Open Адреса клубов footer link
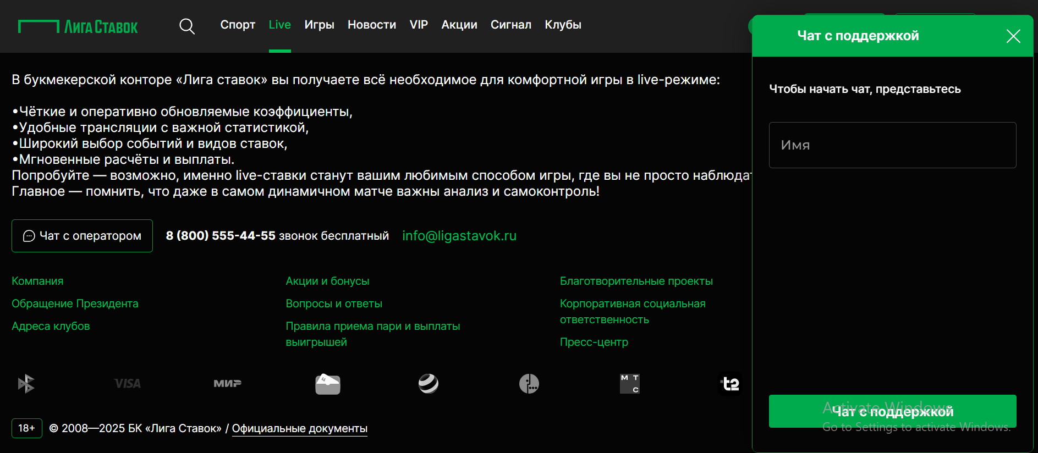Image resolution: width=1038 pixels, height=453 pixels. coord(51,326)
